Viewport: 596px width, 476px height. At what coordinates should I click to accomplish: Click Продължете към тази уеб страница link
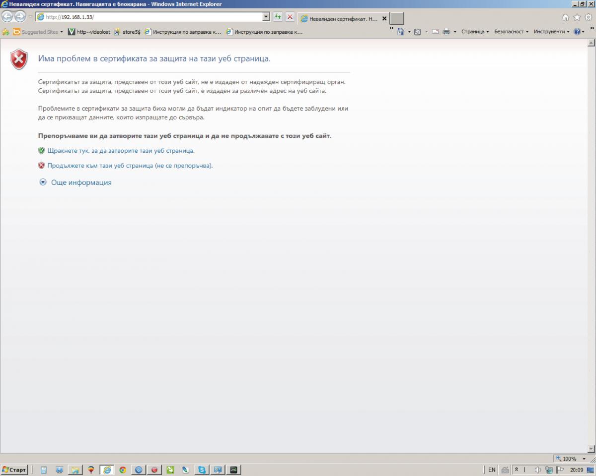pyautogui.click(x=130, y=166)
